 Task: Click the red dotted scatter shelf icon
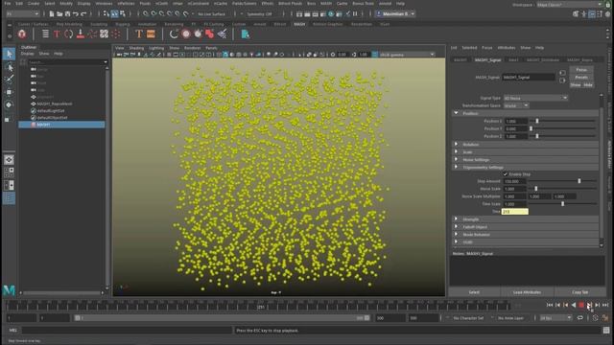(115, 34)
